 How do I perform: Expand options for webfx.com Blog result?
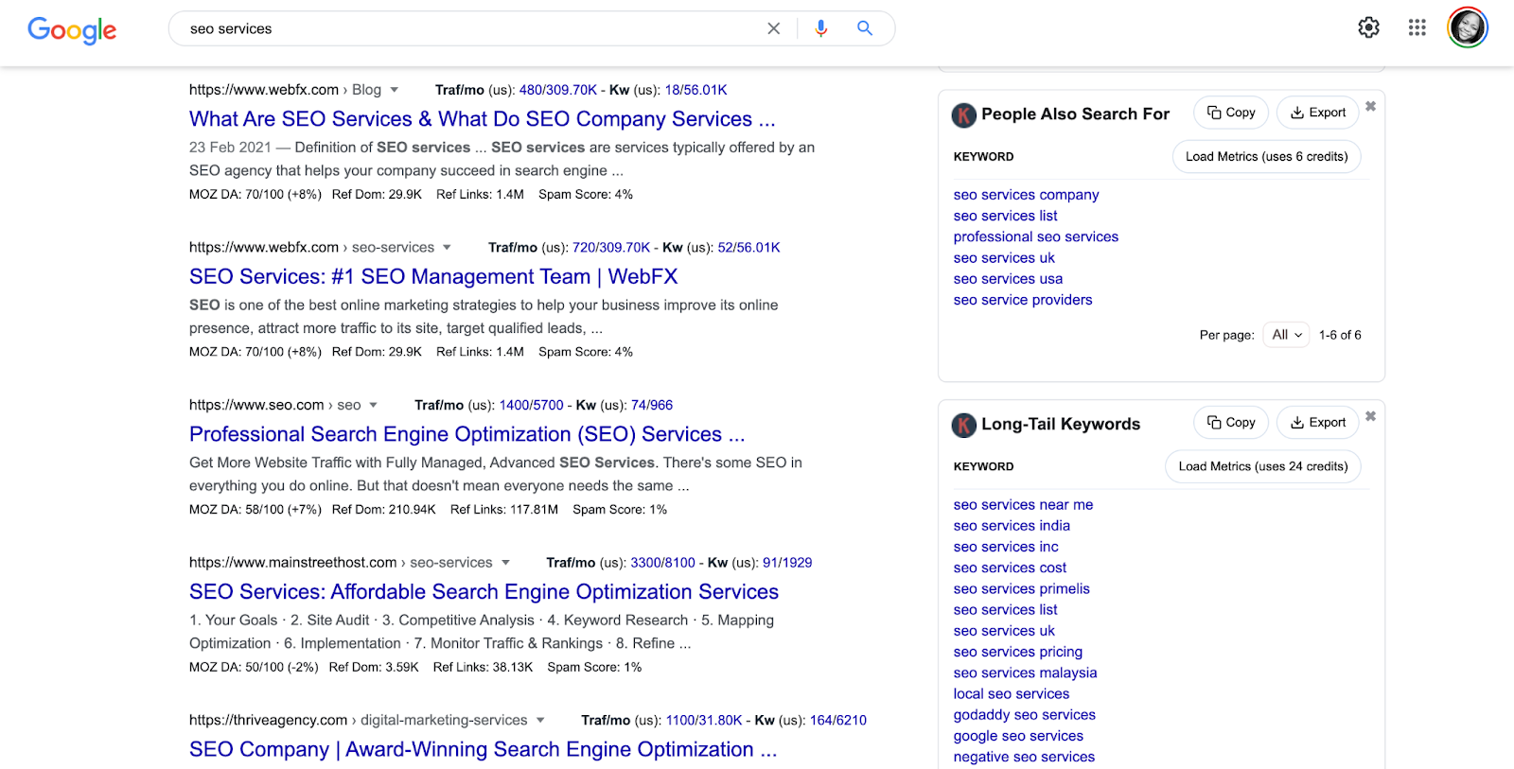tap(394, 90)
